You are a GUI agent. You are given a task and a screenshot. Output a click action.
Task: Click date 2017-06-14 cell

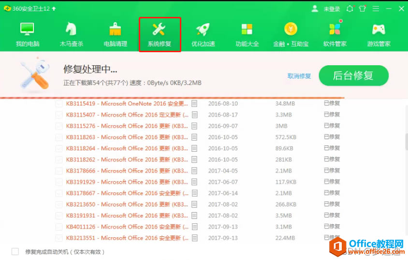pyautogui.click(x=223, y=193)
